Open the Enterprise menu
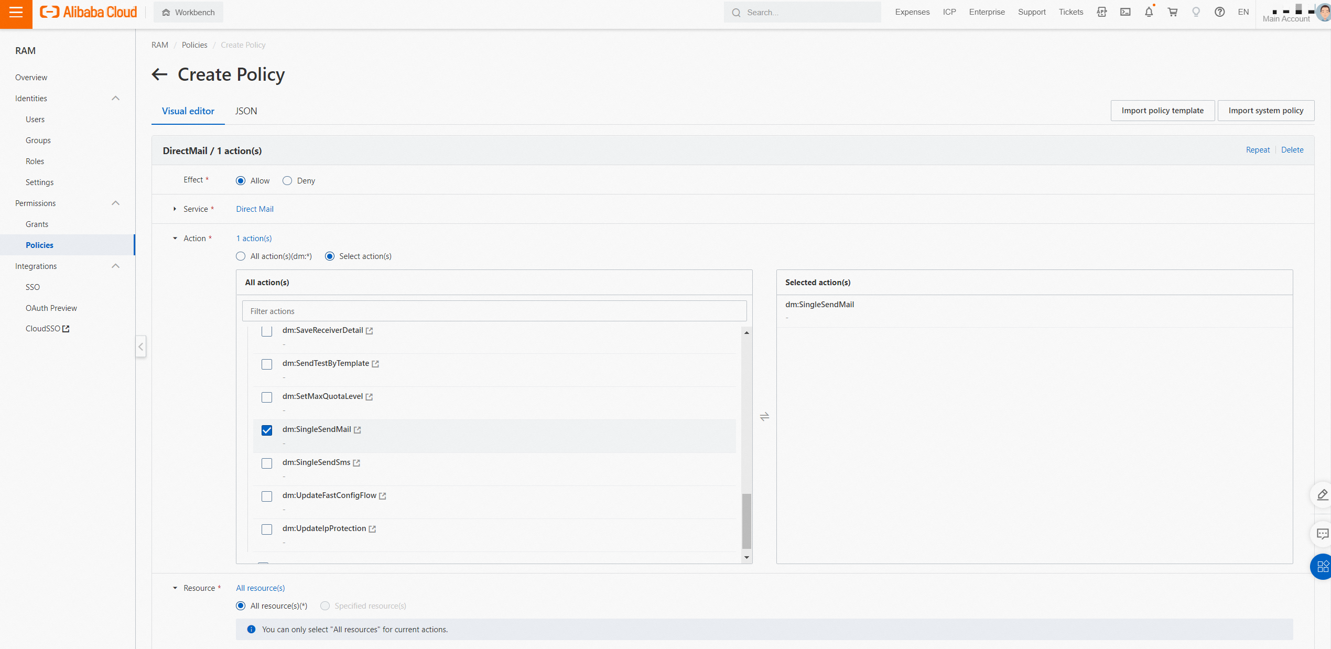 click(x=987, y=12)
